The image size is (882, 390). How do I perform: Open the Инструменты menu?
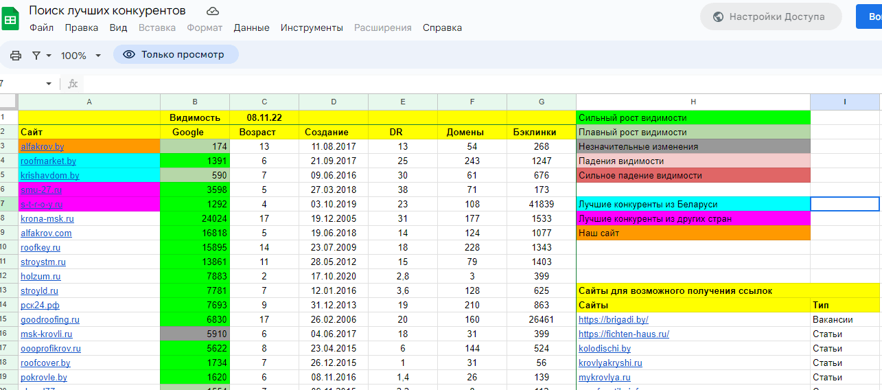point(312,27)
